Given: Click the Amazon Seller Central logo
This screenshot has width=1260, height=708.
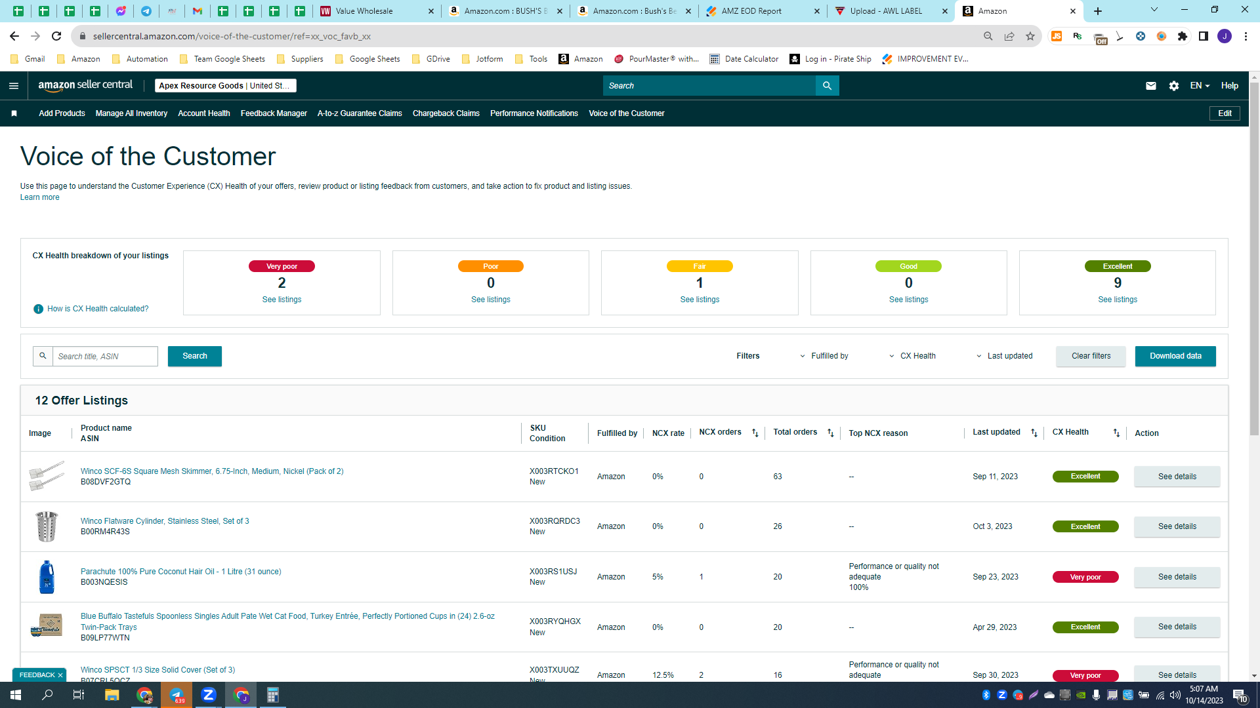Looking at the screenshot, I should click(x=85, y=85).
